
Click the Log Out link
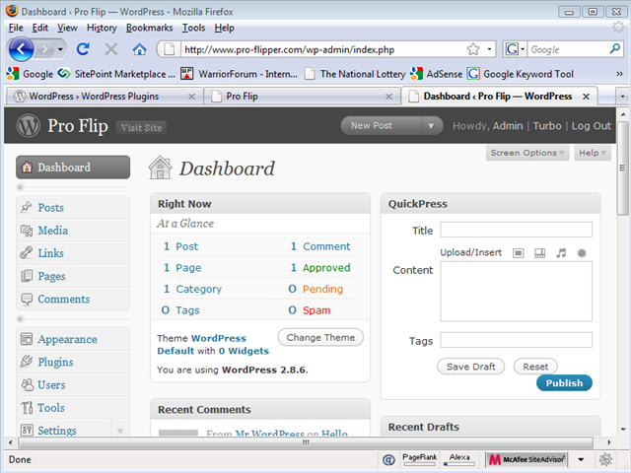click(592, 126)
